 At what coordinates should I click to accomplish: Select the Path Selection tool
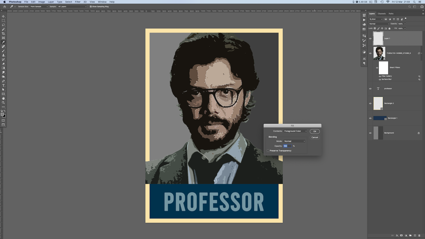point(3,90)
